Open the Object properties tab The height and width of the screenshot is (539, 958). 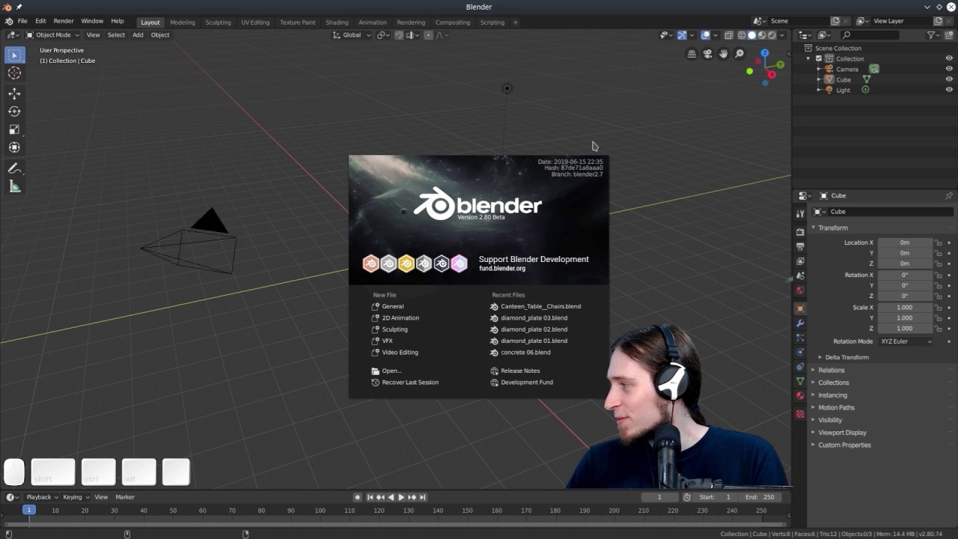point(800,308)
